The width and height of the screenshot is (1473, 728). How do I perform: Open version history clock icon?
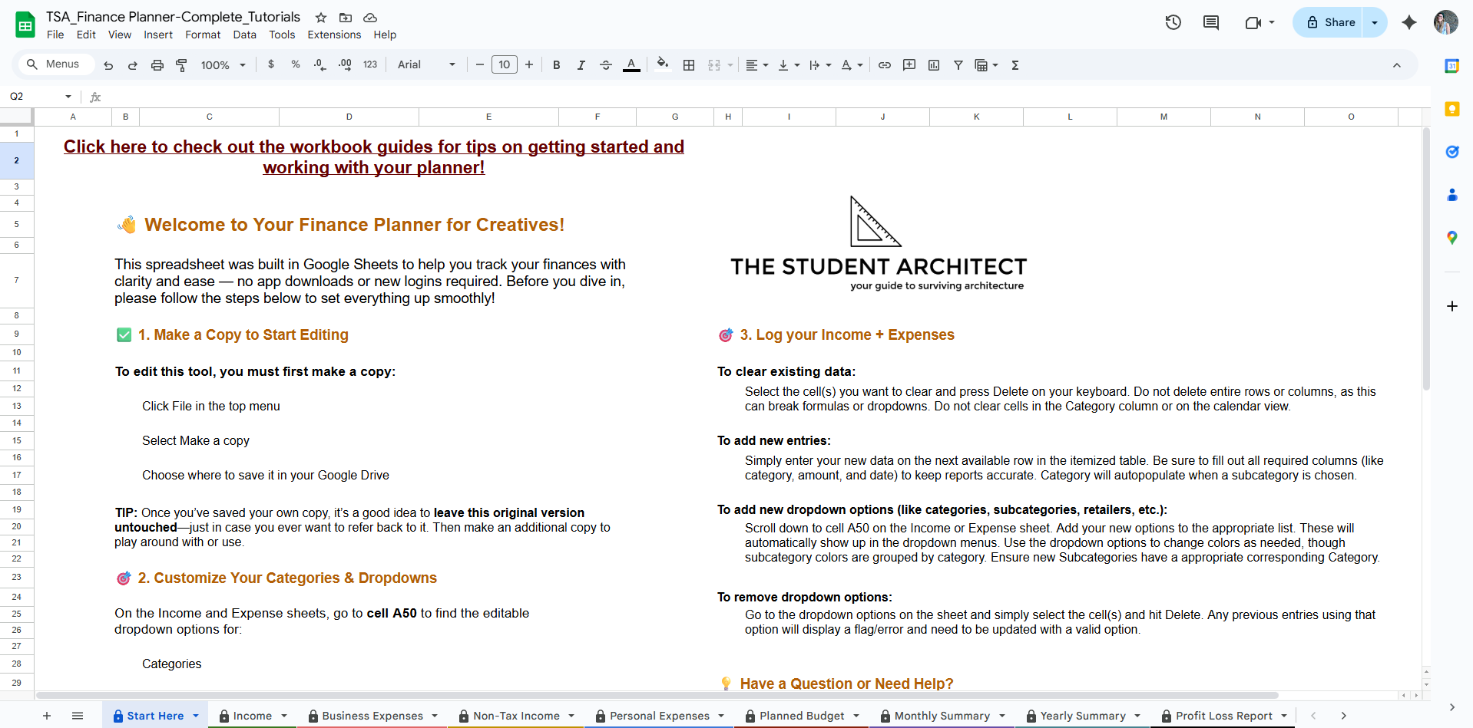pyautogui.click(x=1173, y=22)
